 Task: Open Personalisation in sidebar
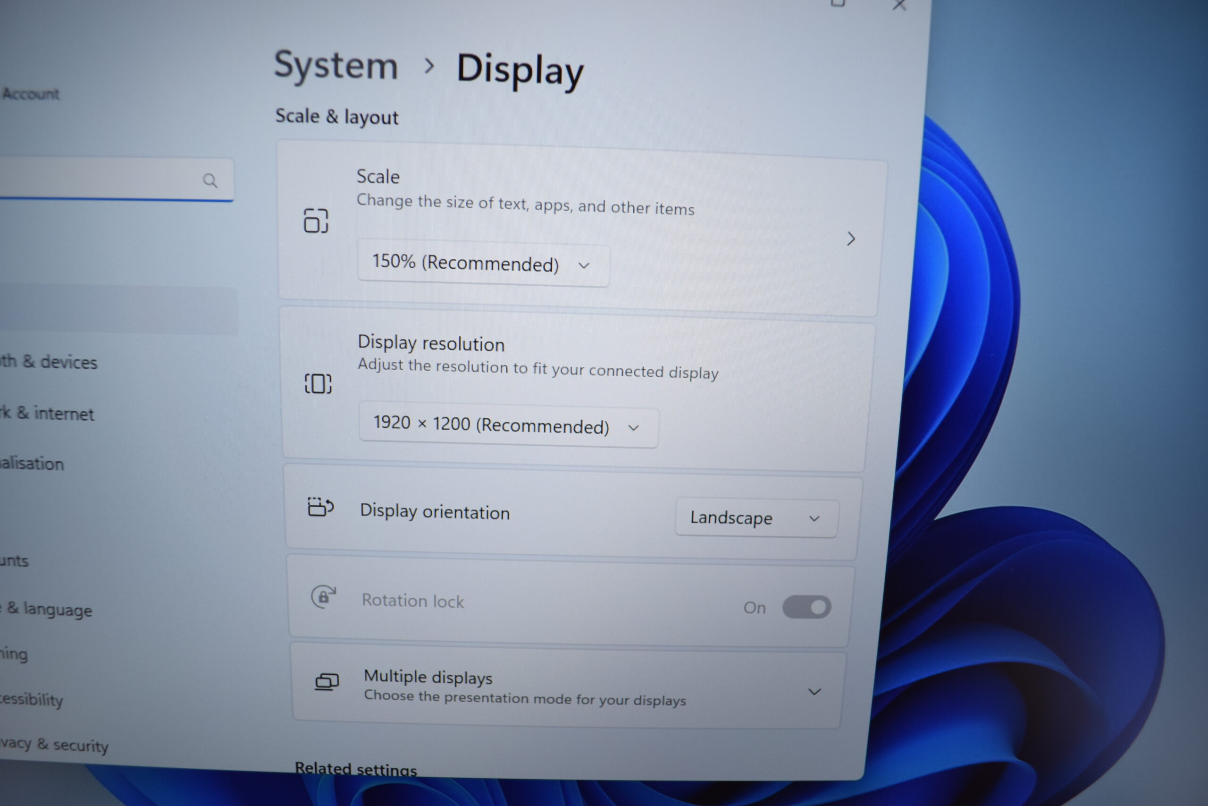click(32, 463)
